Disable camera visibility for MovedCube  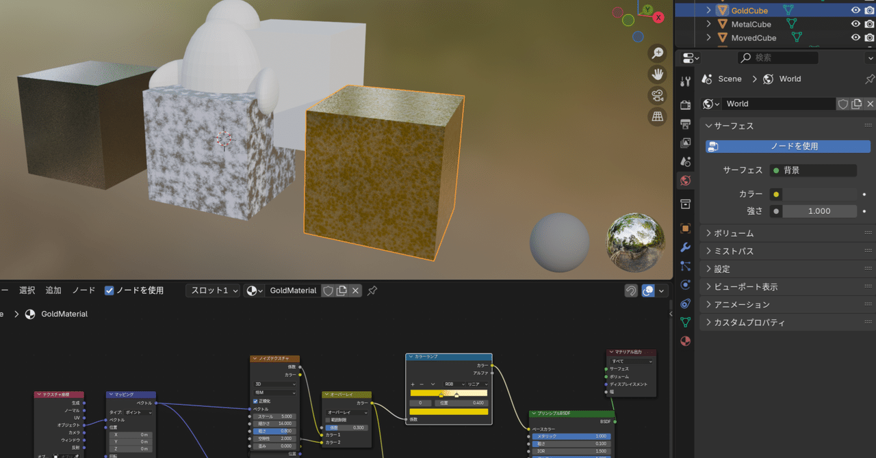pos(869,38)
